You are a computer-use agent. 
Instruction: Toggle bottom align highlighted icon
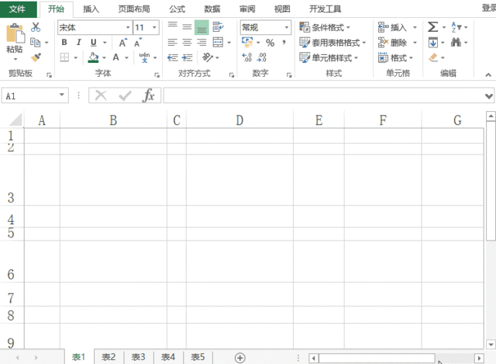pos(201,27)
